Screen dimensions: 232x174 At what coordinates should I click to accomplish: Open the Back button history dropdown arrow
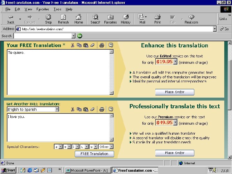(20, 19)
